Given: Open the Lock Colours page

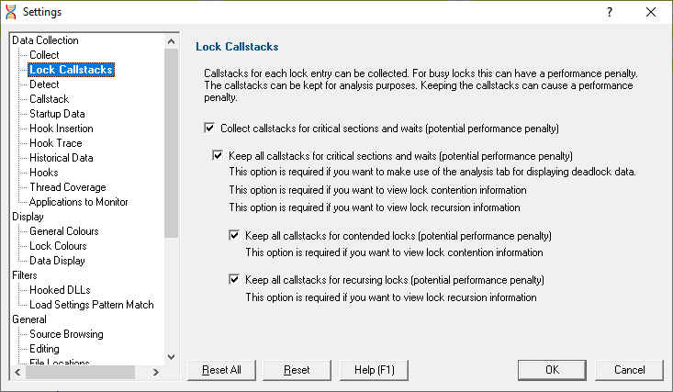Looking at the screenshot, I should [58, 246].
